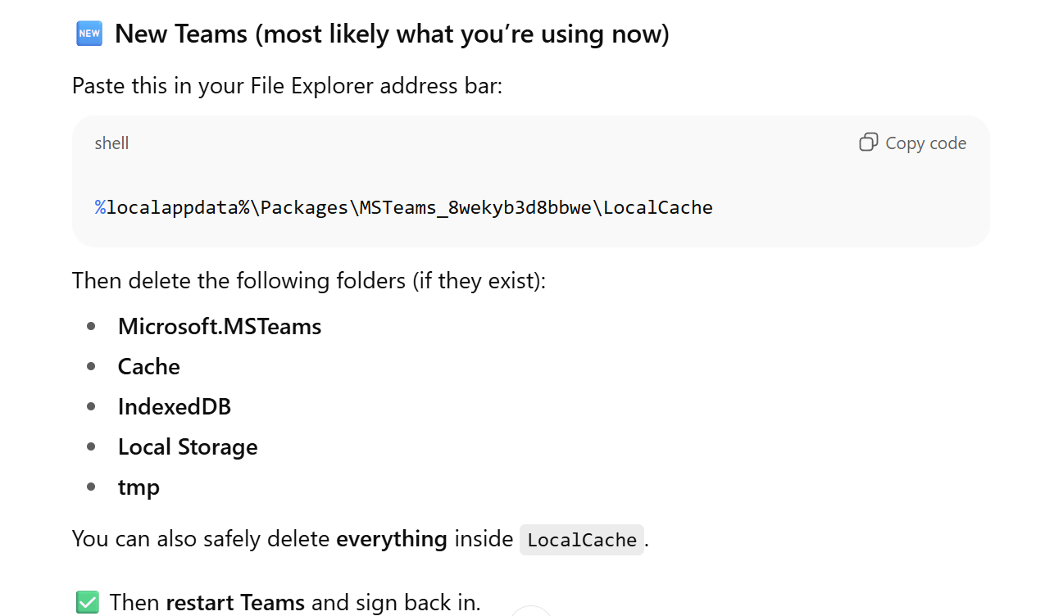Select the Local Storage bullet item

click(x=188, y=447)
